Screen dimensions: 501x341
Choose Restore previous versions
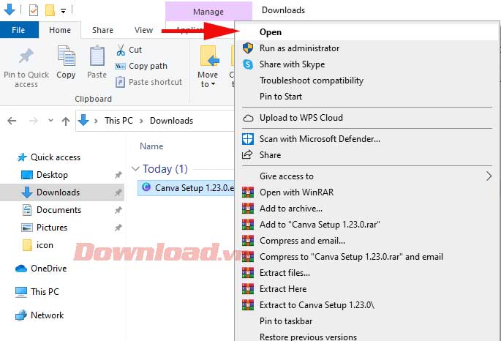pos(367,336)
